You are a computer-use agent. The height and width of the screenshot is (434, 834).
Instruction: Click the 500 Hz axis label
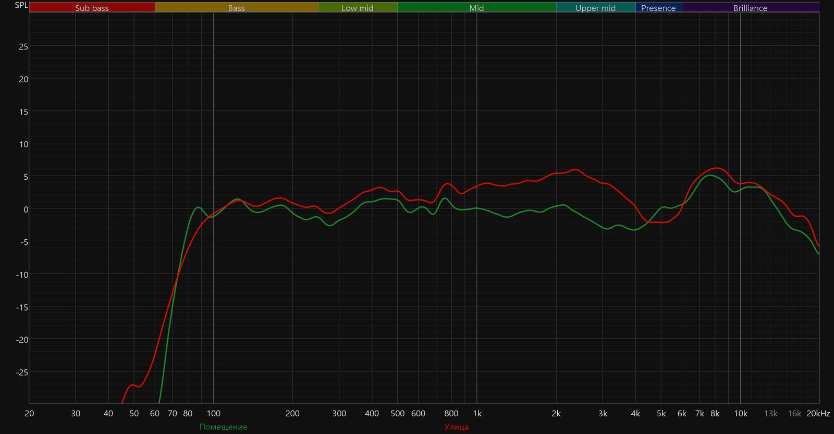click(x=398, y=413)
